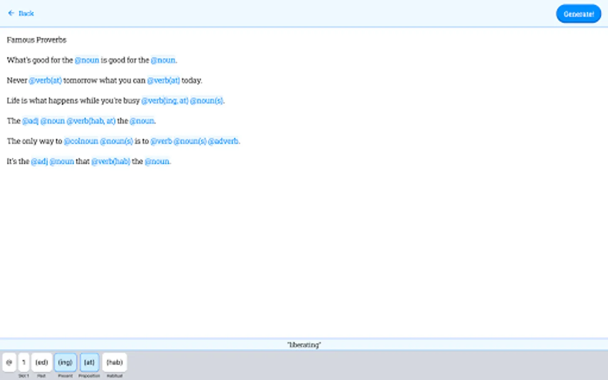Select plain @verb in "The only way" line
Viewport: 608px width, 380px height.
pos(161,141)
